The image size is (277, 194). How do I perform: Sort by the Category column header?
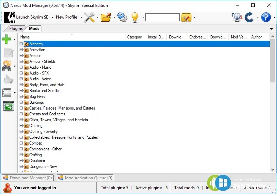pyautogui.click(x=135, y=37)
